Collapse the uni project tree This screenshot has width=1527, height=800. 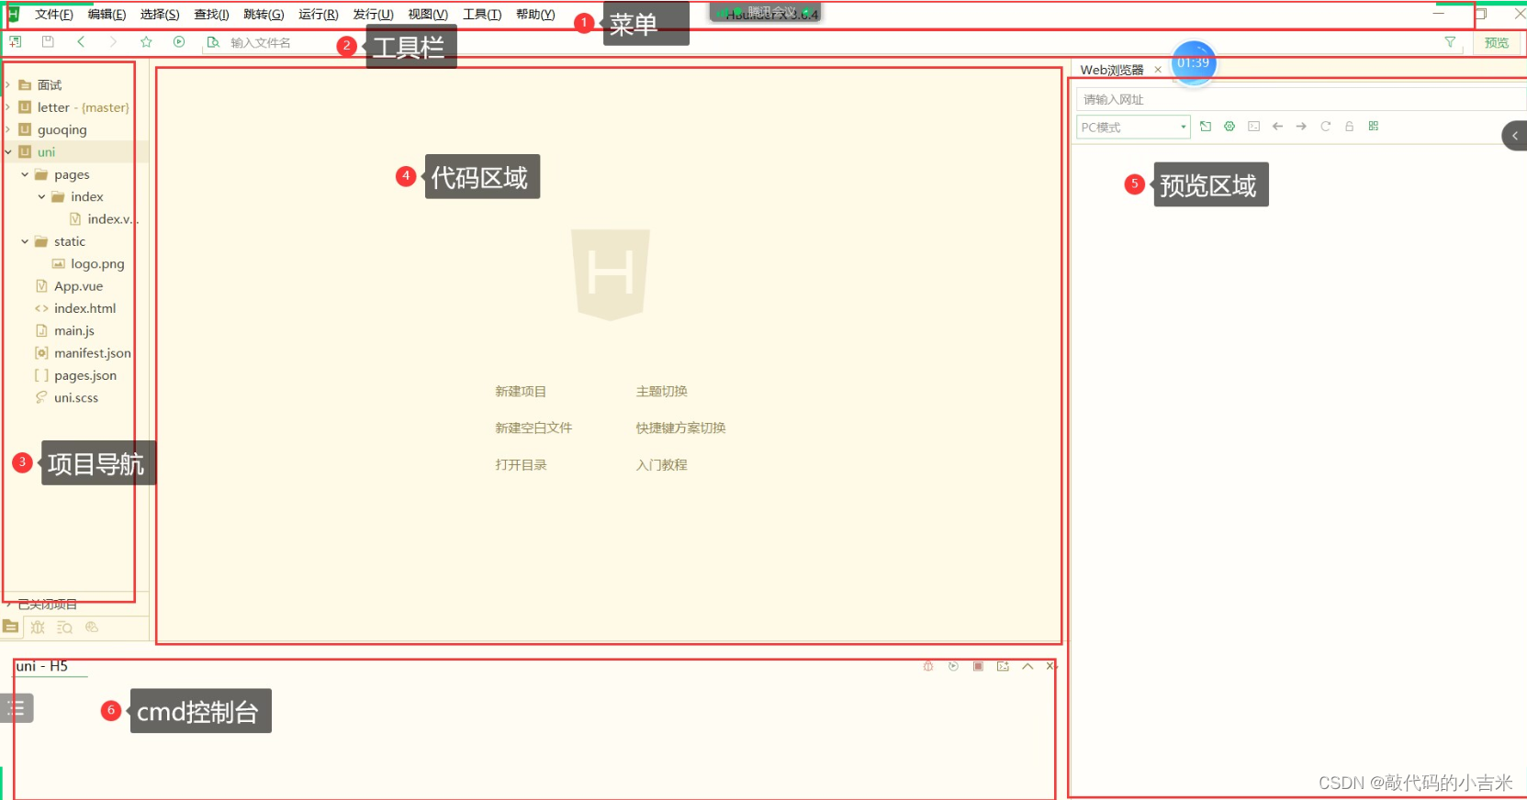(8, 152)
